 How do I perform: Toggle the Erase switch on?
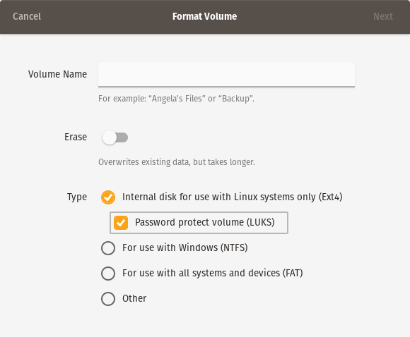coord(115,137)
